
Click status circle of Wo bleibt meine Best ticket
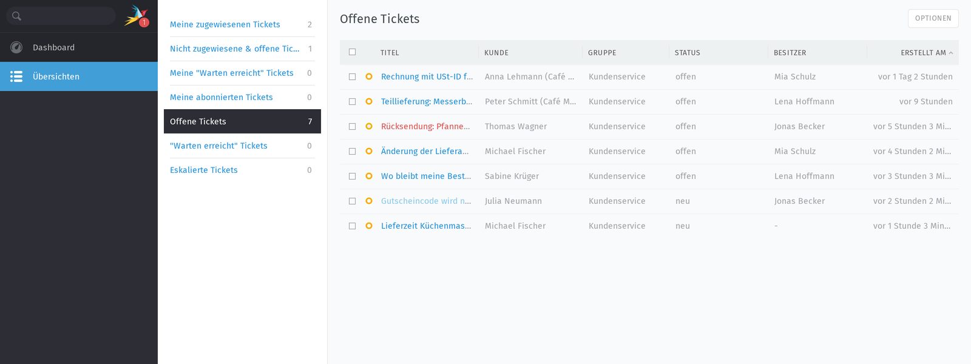click(369, 176)
